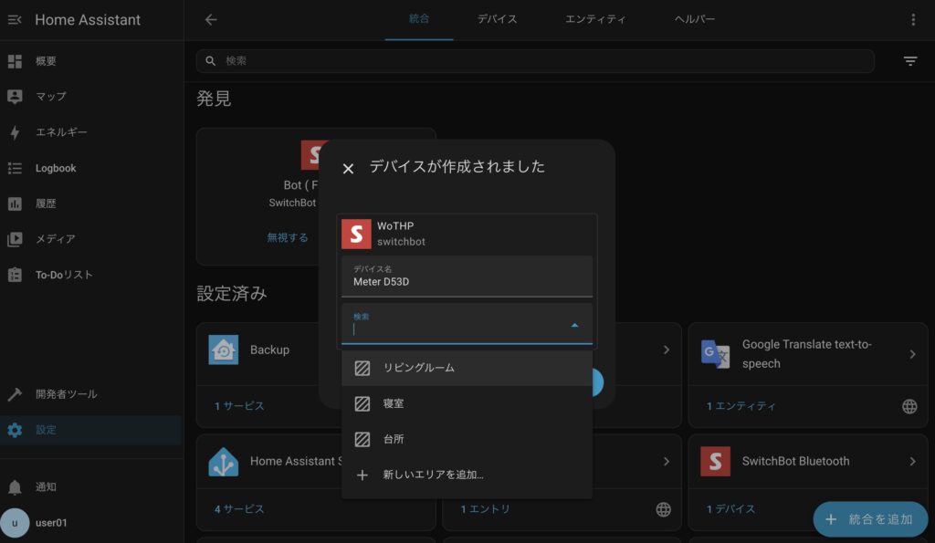This screenshot has height=543, width=935.
Task: Collapse the sidebar menu icon
Action: pyautogui.click(x=15, y=20)
